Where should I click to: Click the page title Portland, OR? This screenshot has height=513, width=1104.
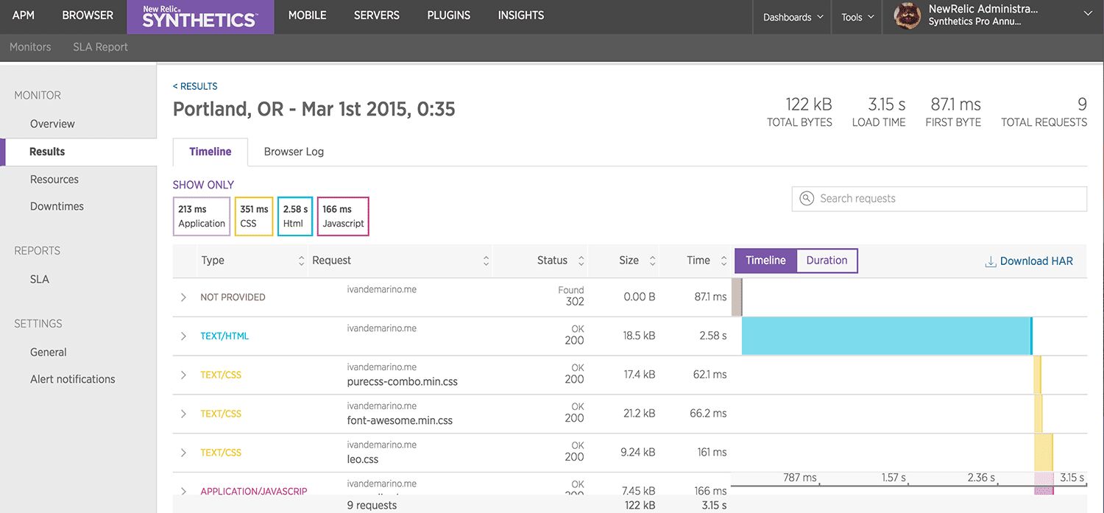tap(314, 110)
